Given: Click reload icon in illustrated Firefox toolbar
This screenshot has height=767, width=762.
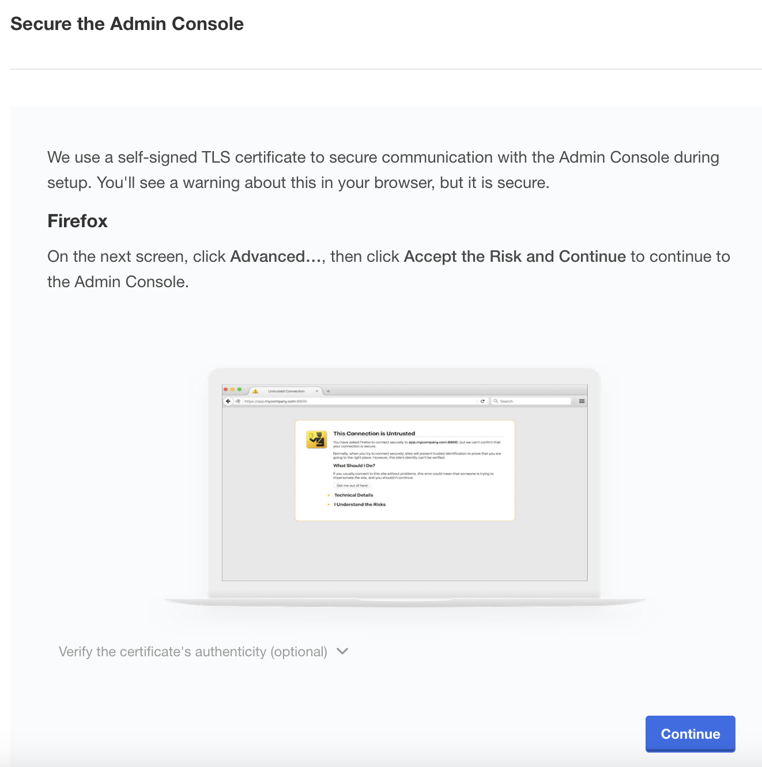Looking at the screenshot, I should click(x=482, y=401).
